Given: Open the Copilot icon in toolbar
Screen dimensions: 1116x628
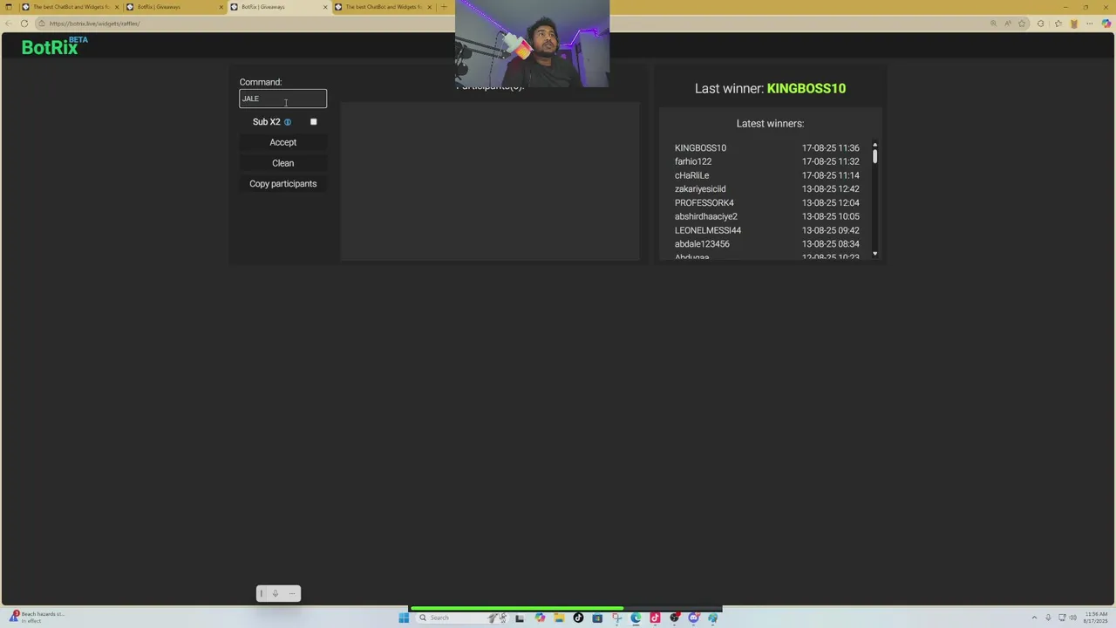Looking at the screenshot, I should [1106, 24].
